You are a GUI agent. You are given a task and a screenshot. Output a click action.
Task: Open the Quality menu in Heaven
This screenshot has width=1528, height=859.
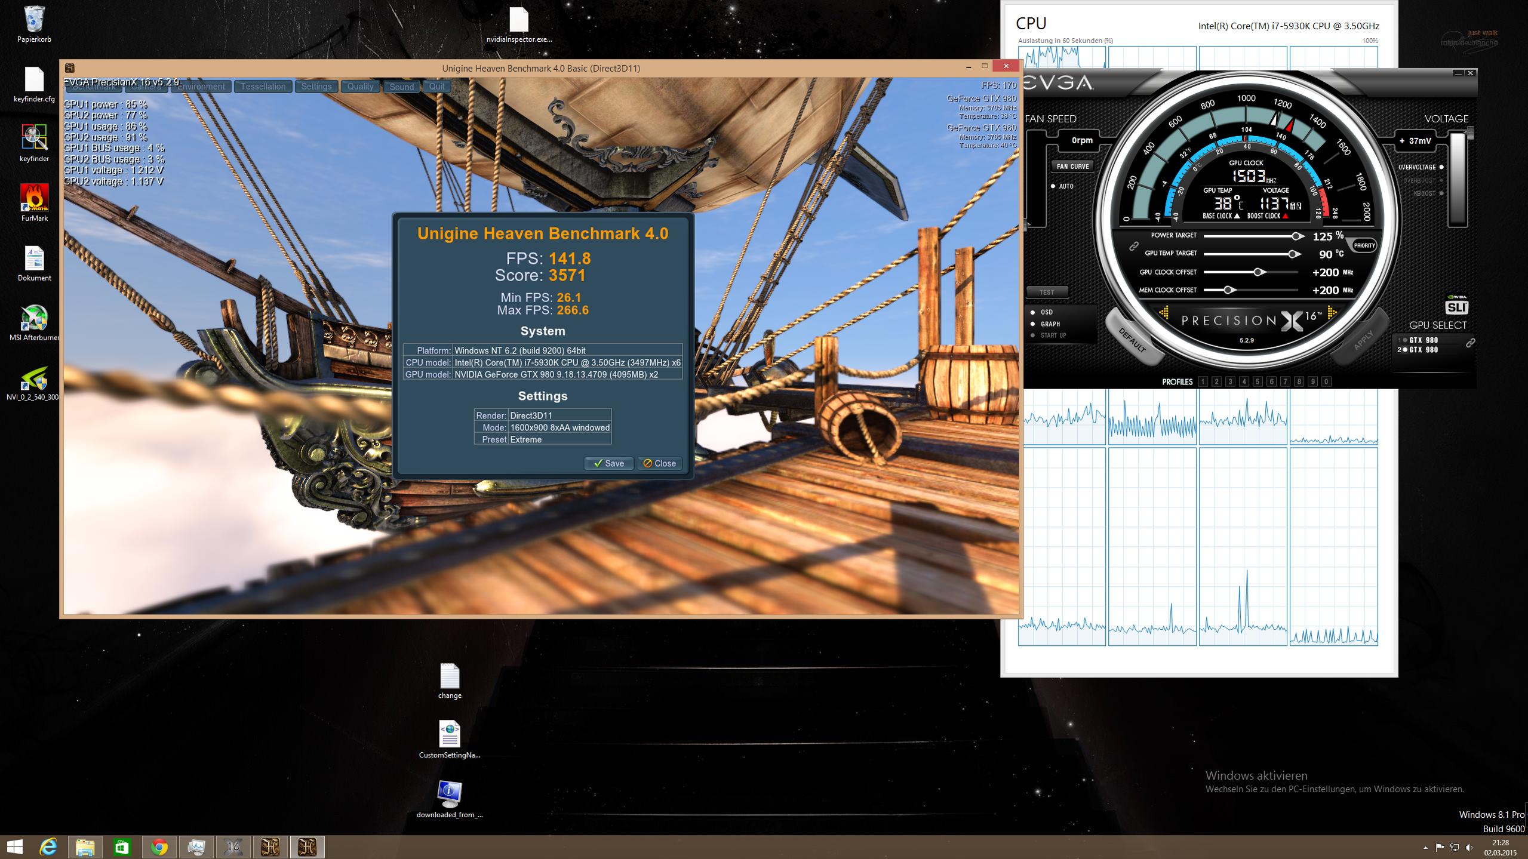(360, 87)
